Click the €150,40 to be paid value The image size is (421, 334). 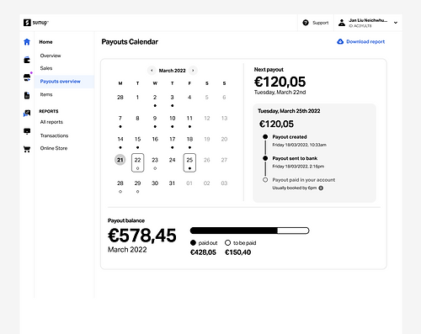click(238, 252)
